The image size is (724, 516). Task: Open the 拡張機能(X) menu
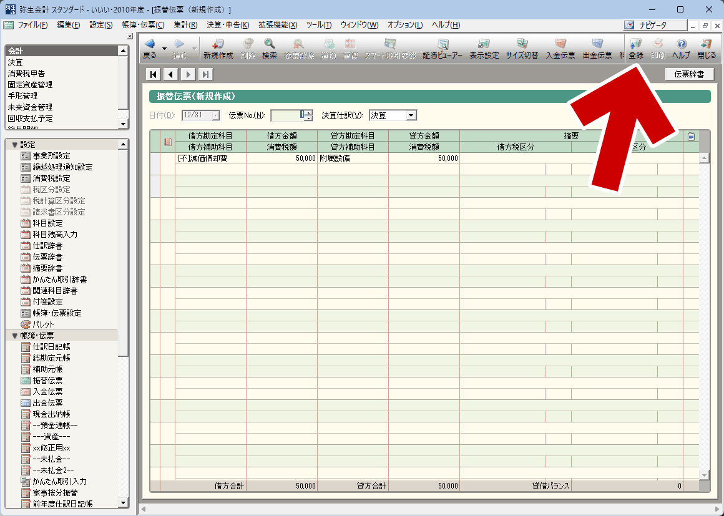(278, 25)
